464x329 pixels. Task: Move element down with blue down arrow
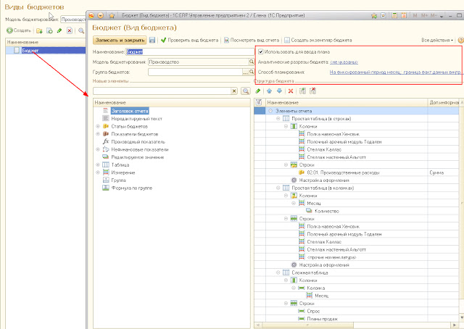click(279, 91)
